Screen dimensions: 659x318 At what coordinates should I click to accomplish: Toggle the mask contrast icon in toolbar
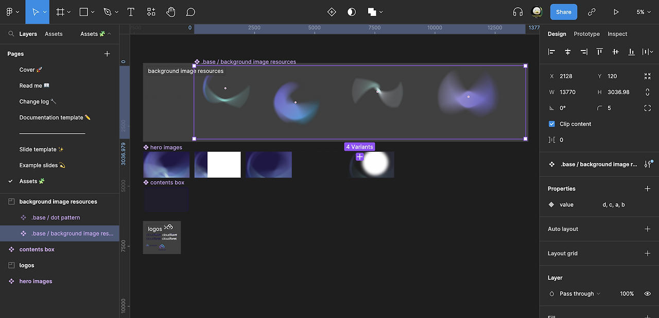pyautogui.click(x=352, y=12)
